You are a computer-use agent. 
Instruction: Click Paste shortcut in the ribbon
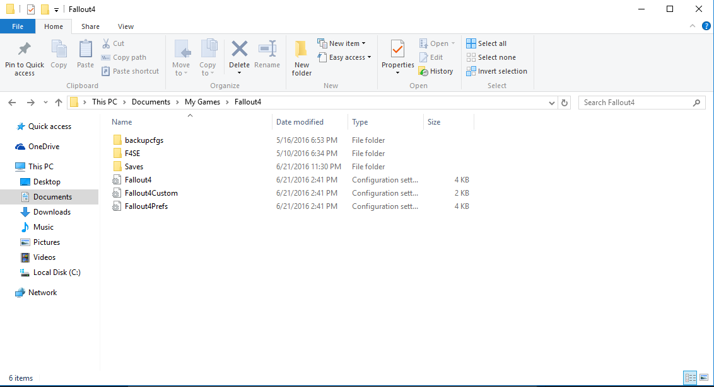[x=130, y=71]
